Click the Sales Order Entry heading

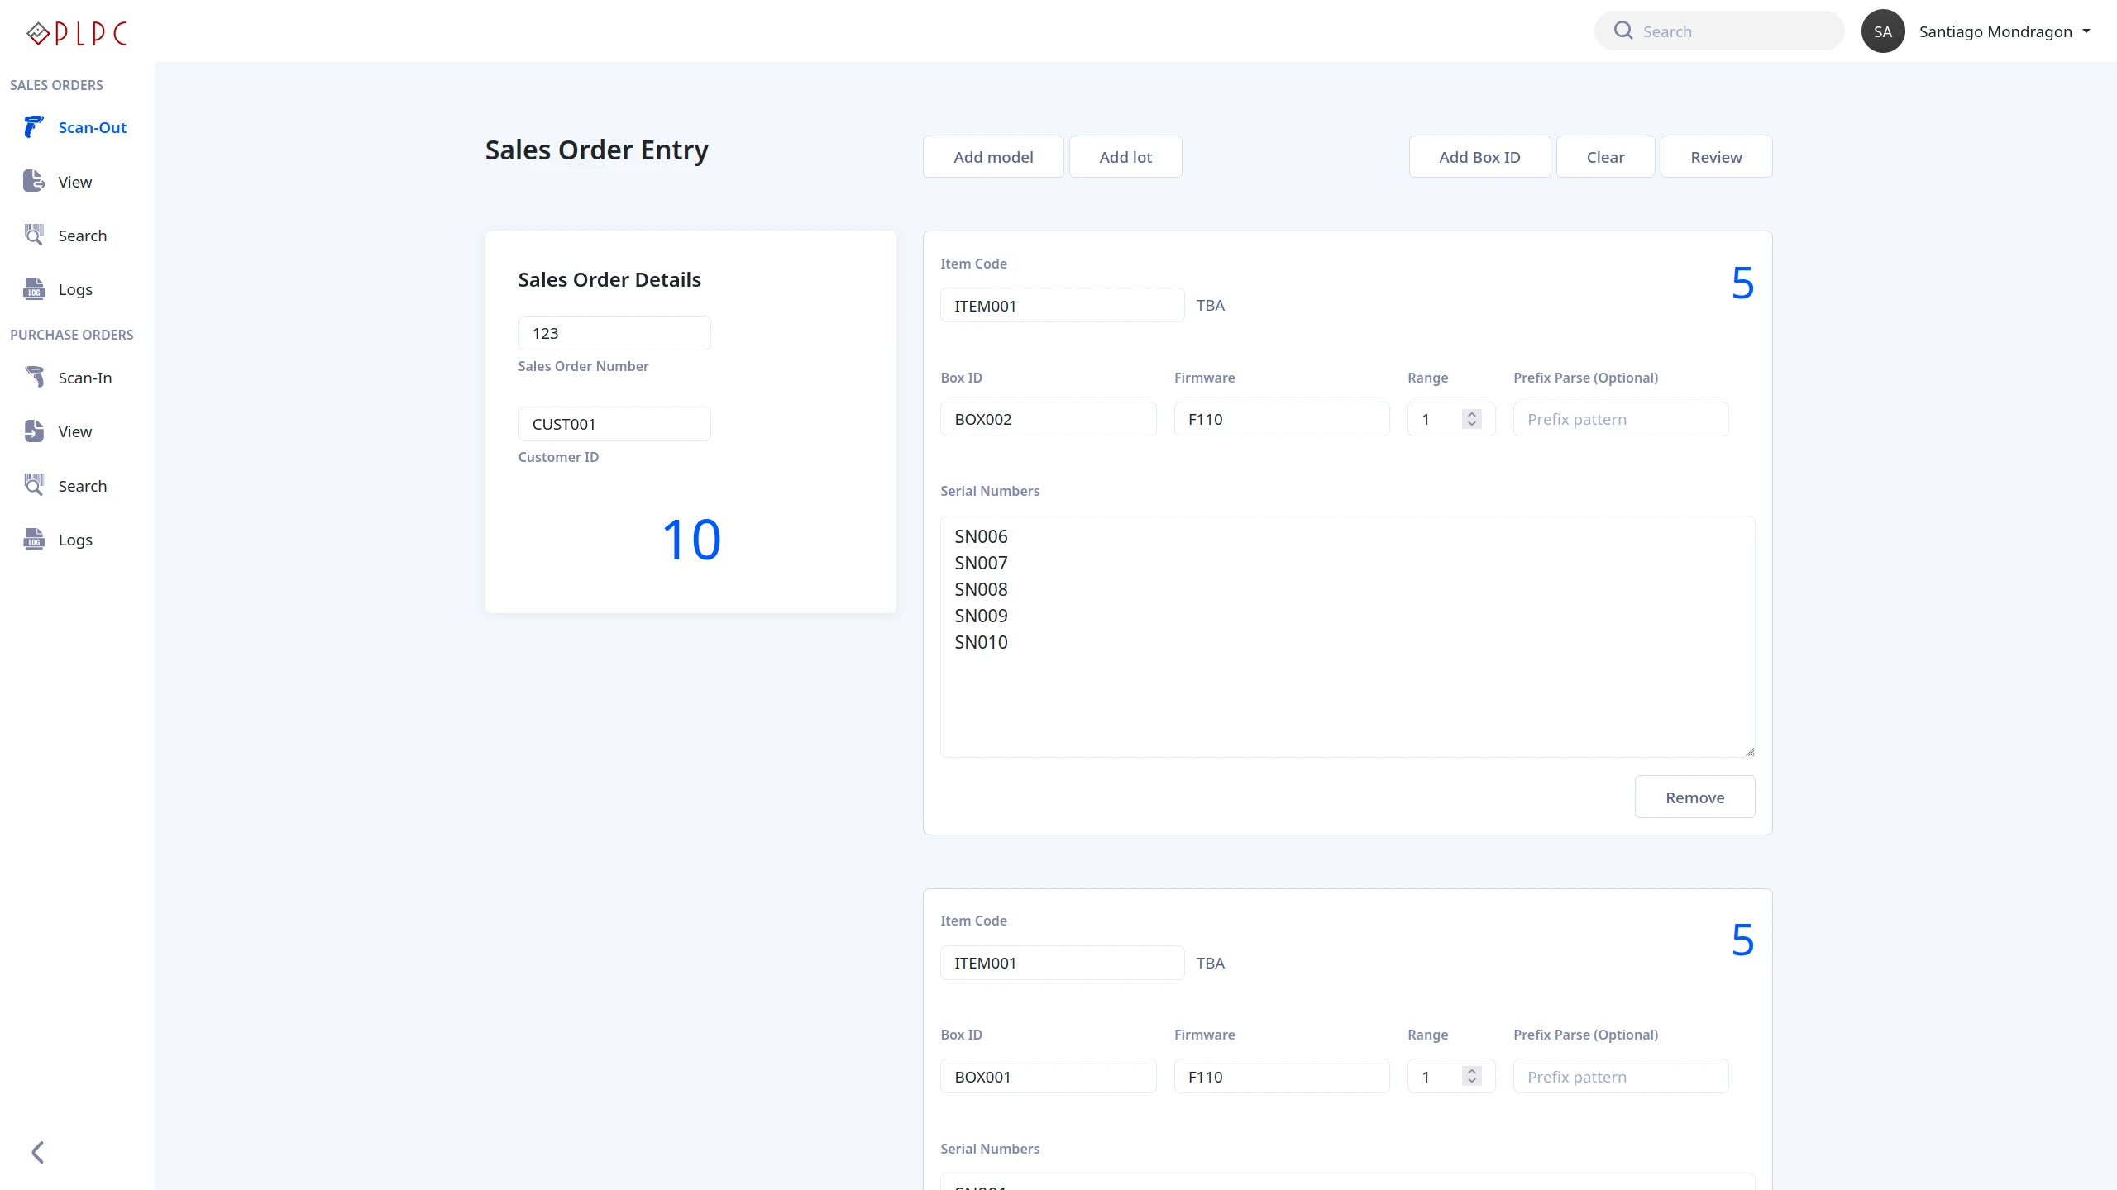596,150
